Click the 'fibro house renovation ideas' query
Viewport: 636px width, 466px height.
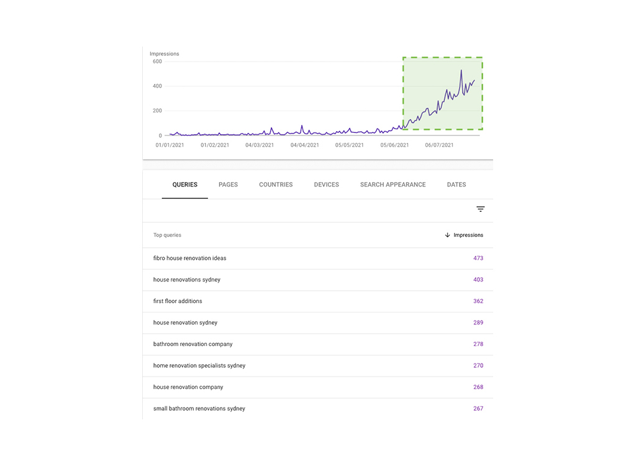coord(190,258)
